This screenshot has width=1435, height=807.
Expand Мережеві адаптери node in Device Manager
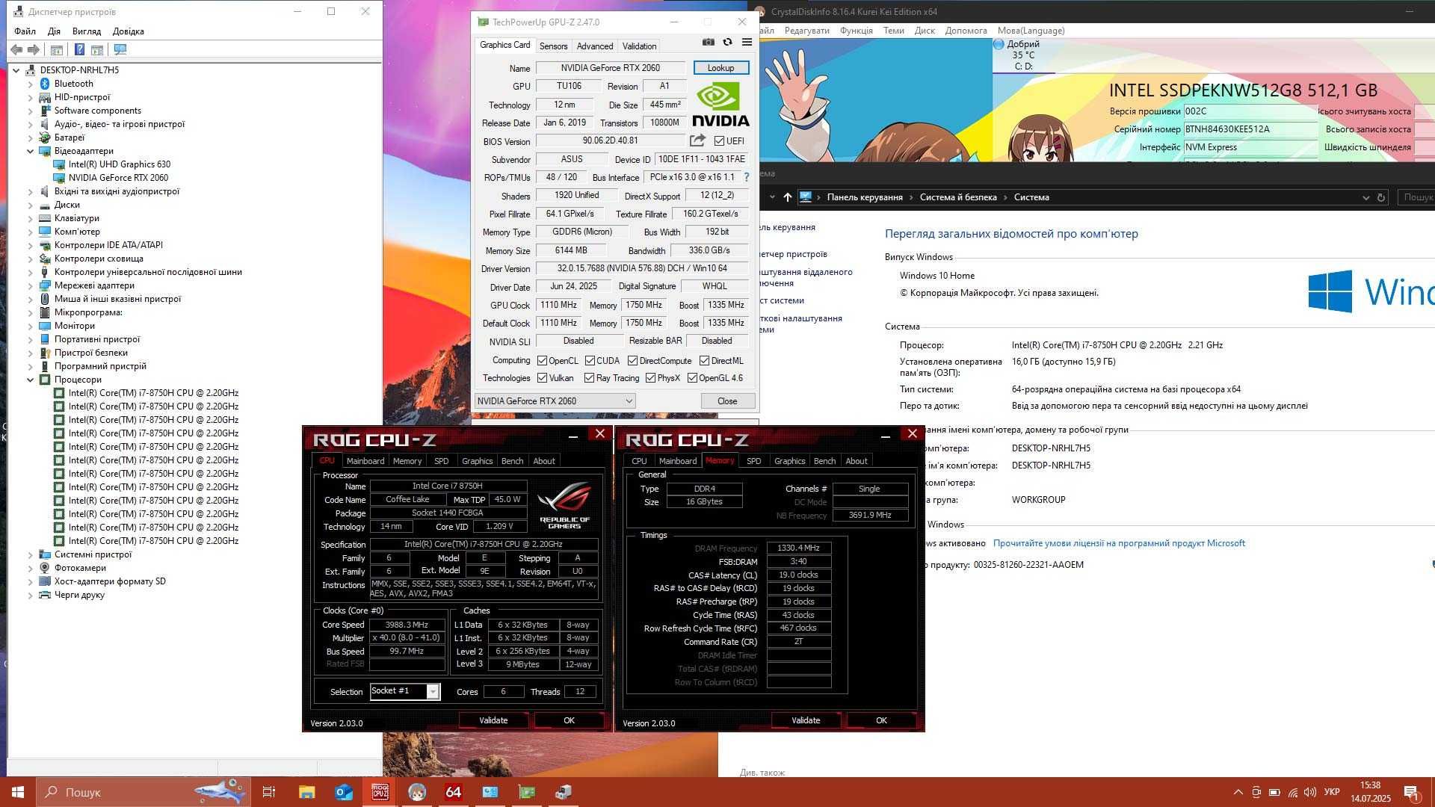tap(31, 285)
